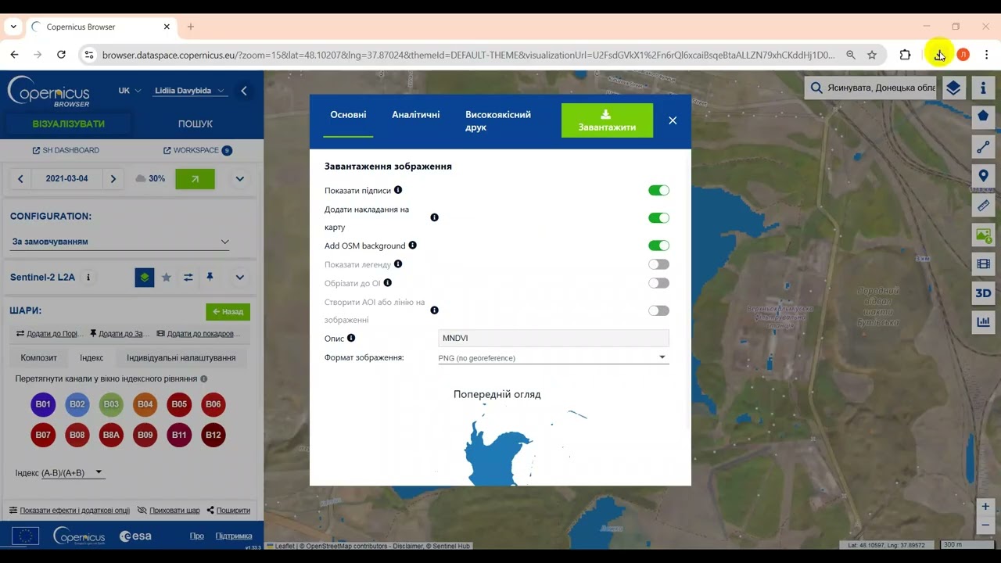Expand the Sentinel-2 L2A collection chevron
Screen dimensions: 1001x563
pos(240,277)
